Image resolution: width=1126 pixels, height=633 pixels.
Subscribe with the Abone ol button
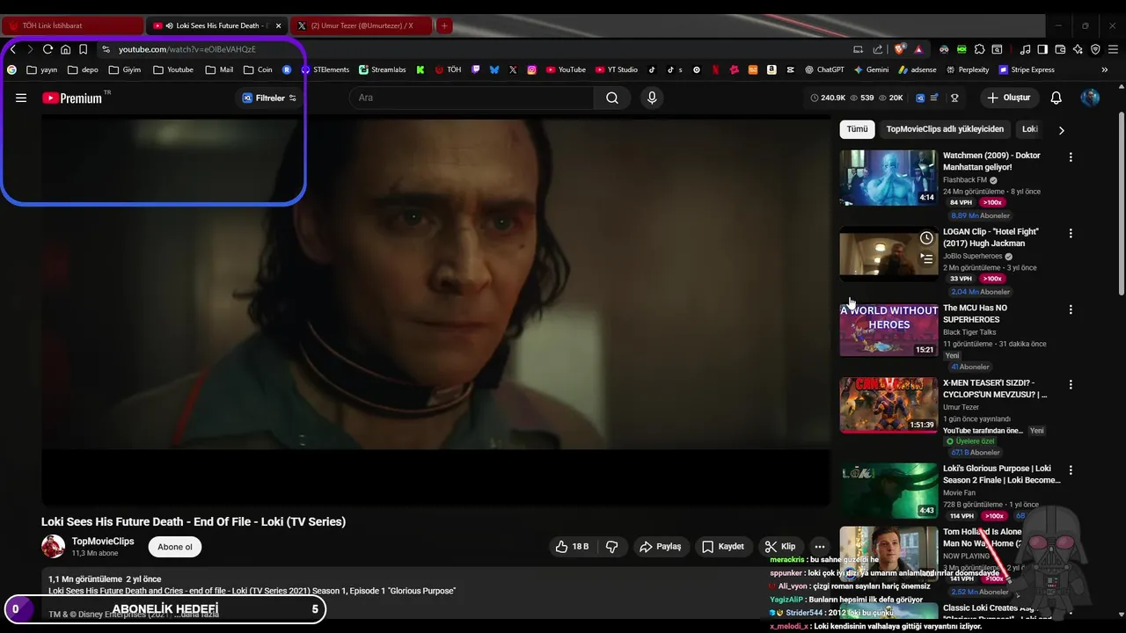point(175,547)
